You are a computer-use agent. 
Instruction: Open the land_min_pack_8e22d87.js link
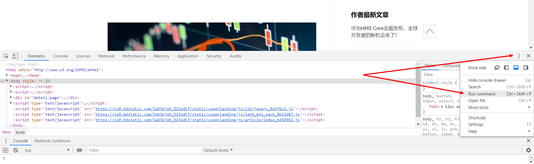click(x=198, y=115)
